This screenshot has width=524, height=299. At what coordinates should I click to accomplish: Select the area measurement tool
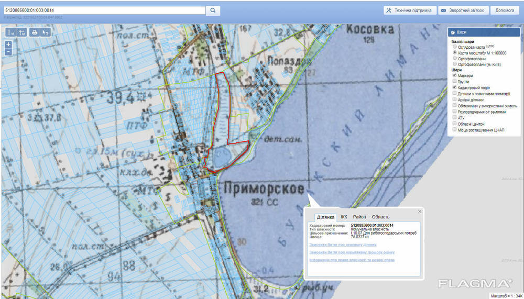coord(21,32)
